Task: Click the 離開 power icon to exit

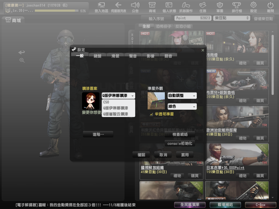Action: click(271, 7)
